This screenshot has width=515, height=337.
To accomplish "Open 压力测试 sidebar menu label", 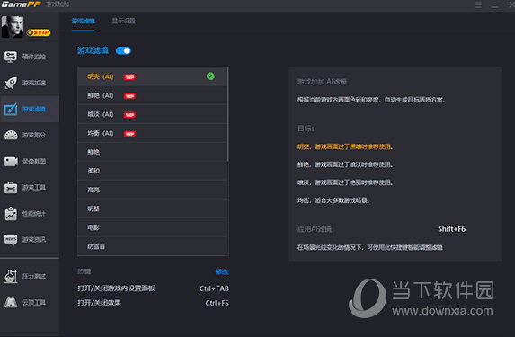I will [x=34, y=276].
